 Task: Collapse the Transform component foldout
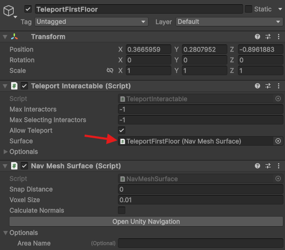(x=5, y=37)
